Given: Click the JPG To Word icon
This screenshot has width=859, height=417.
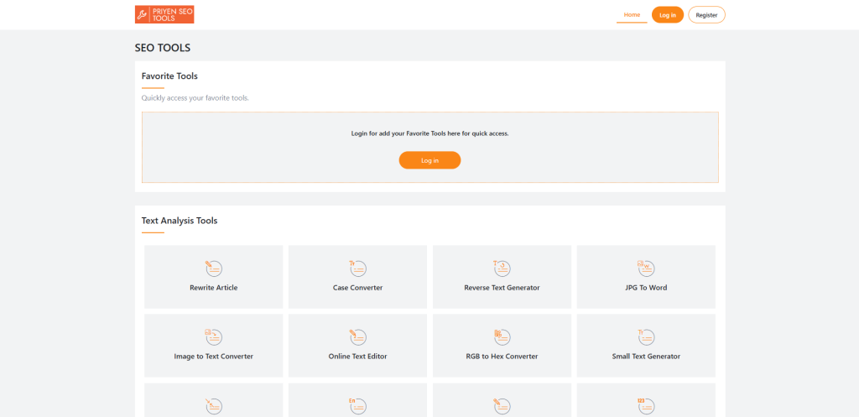Looking at the screenshot, I should (646, 268).
